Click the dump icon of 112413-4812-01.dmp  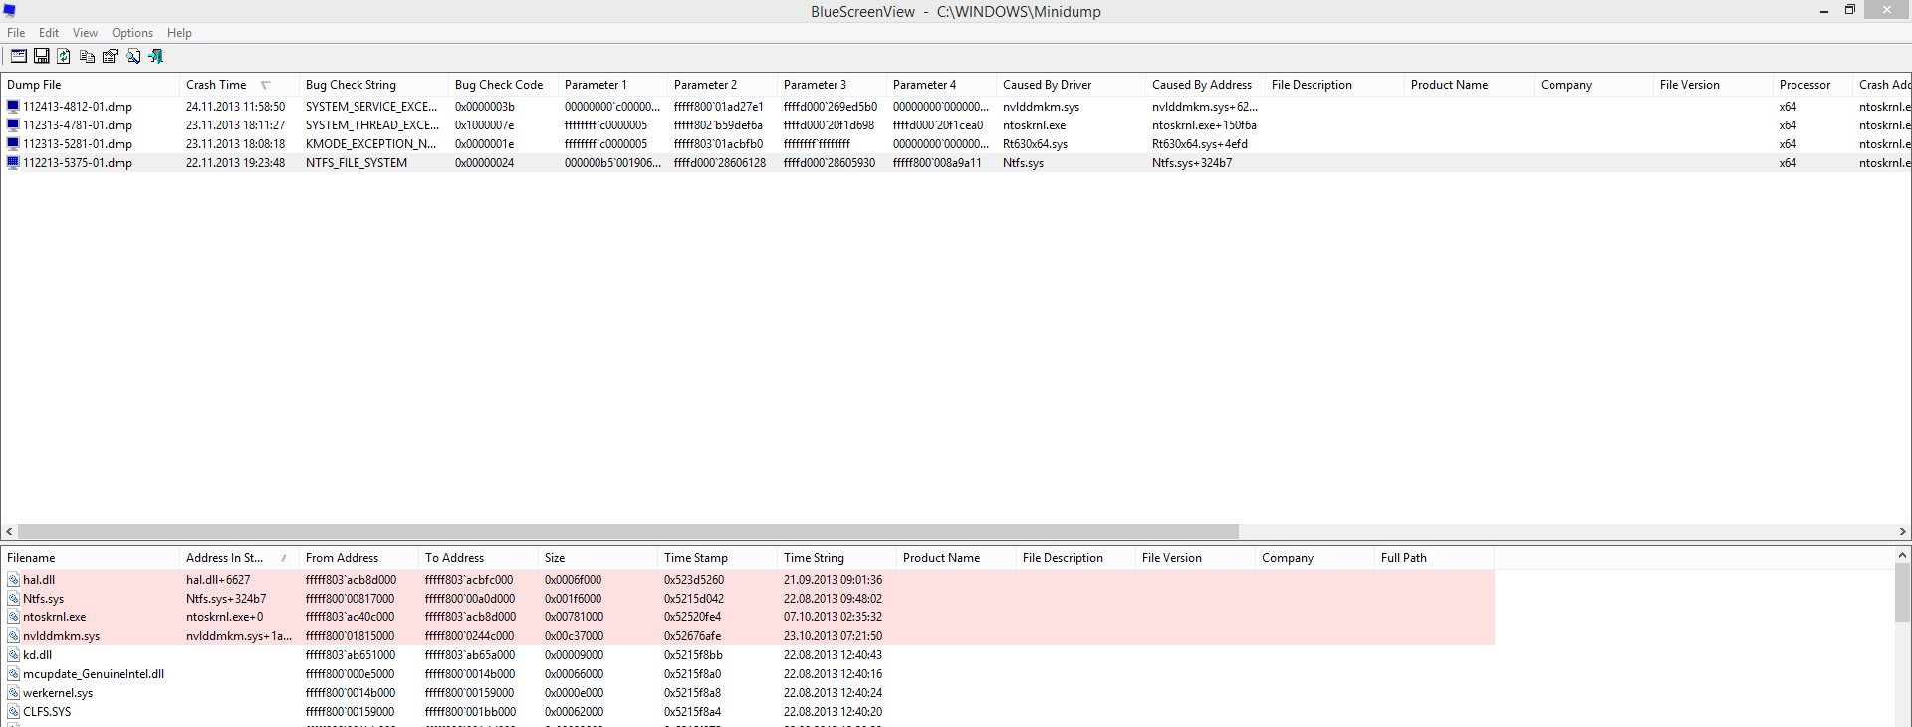click(13, 106)
